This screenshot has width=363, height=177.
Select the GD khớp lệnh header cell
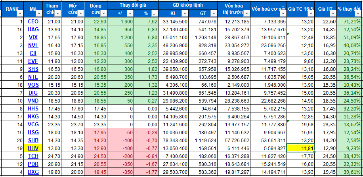pyautogui.click(x=188, y=5)
